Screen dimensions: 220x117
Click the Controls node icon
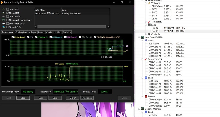(149, 34)
